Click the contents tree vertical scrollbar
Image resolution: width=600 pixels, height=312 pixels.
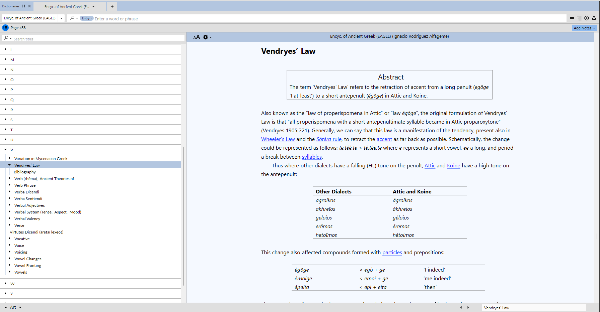183,215
